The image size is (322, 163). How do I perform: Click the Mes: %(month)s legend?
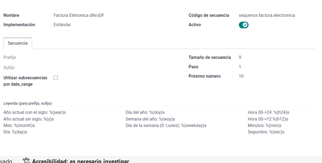(19, 125)
